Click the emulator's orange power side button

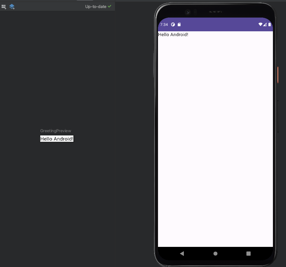[x=278, y=75]
